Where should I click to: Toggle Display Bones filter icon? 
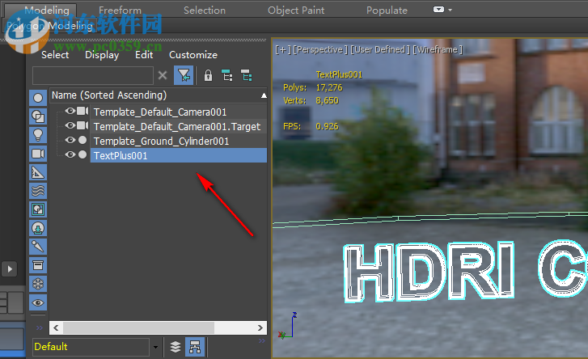click(38, 247)
